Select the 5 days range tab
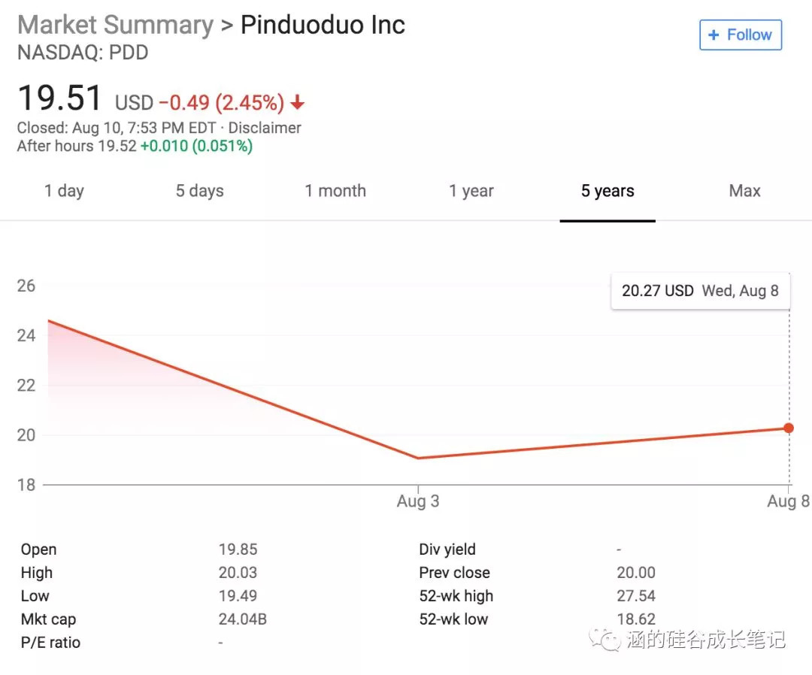 (200, 191)
